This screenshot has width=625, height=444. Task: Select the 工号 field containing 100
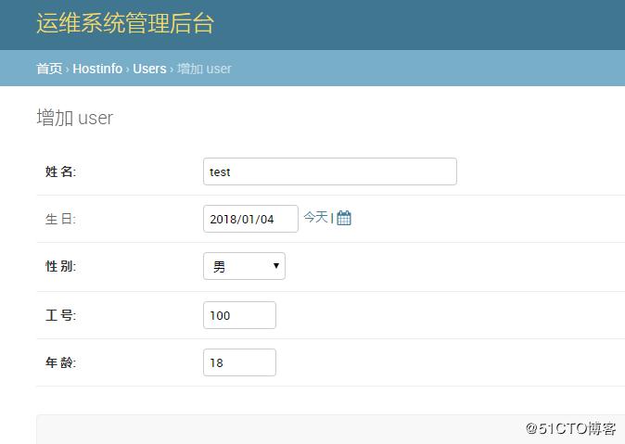point(239,315)
